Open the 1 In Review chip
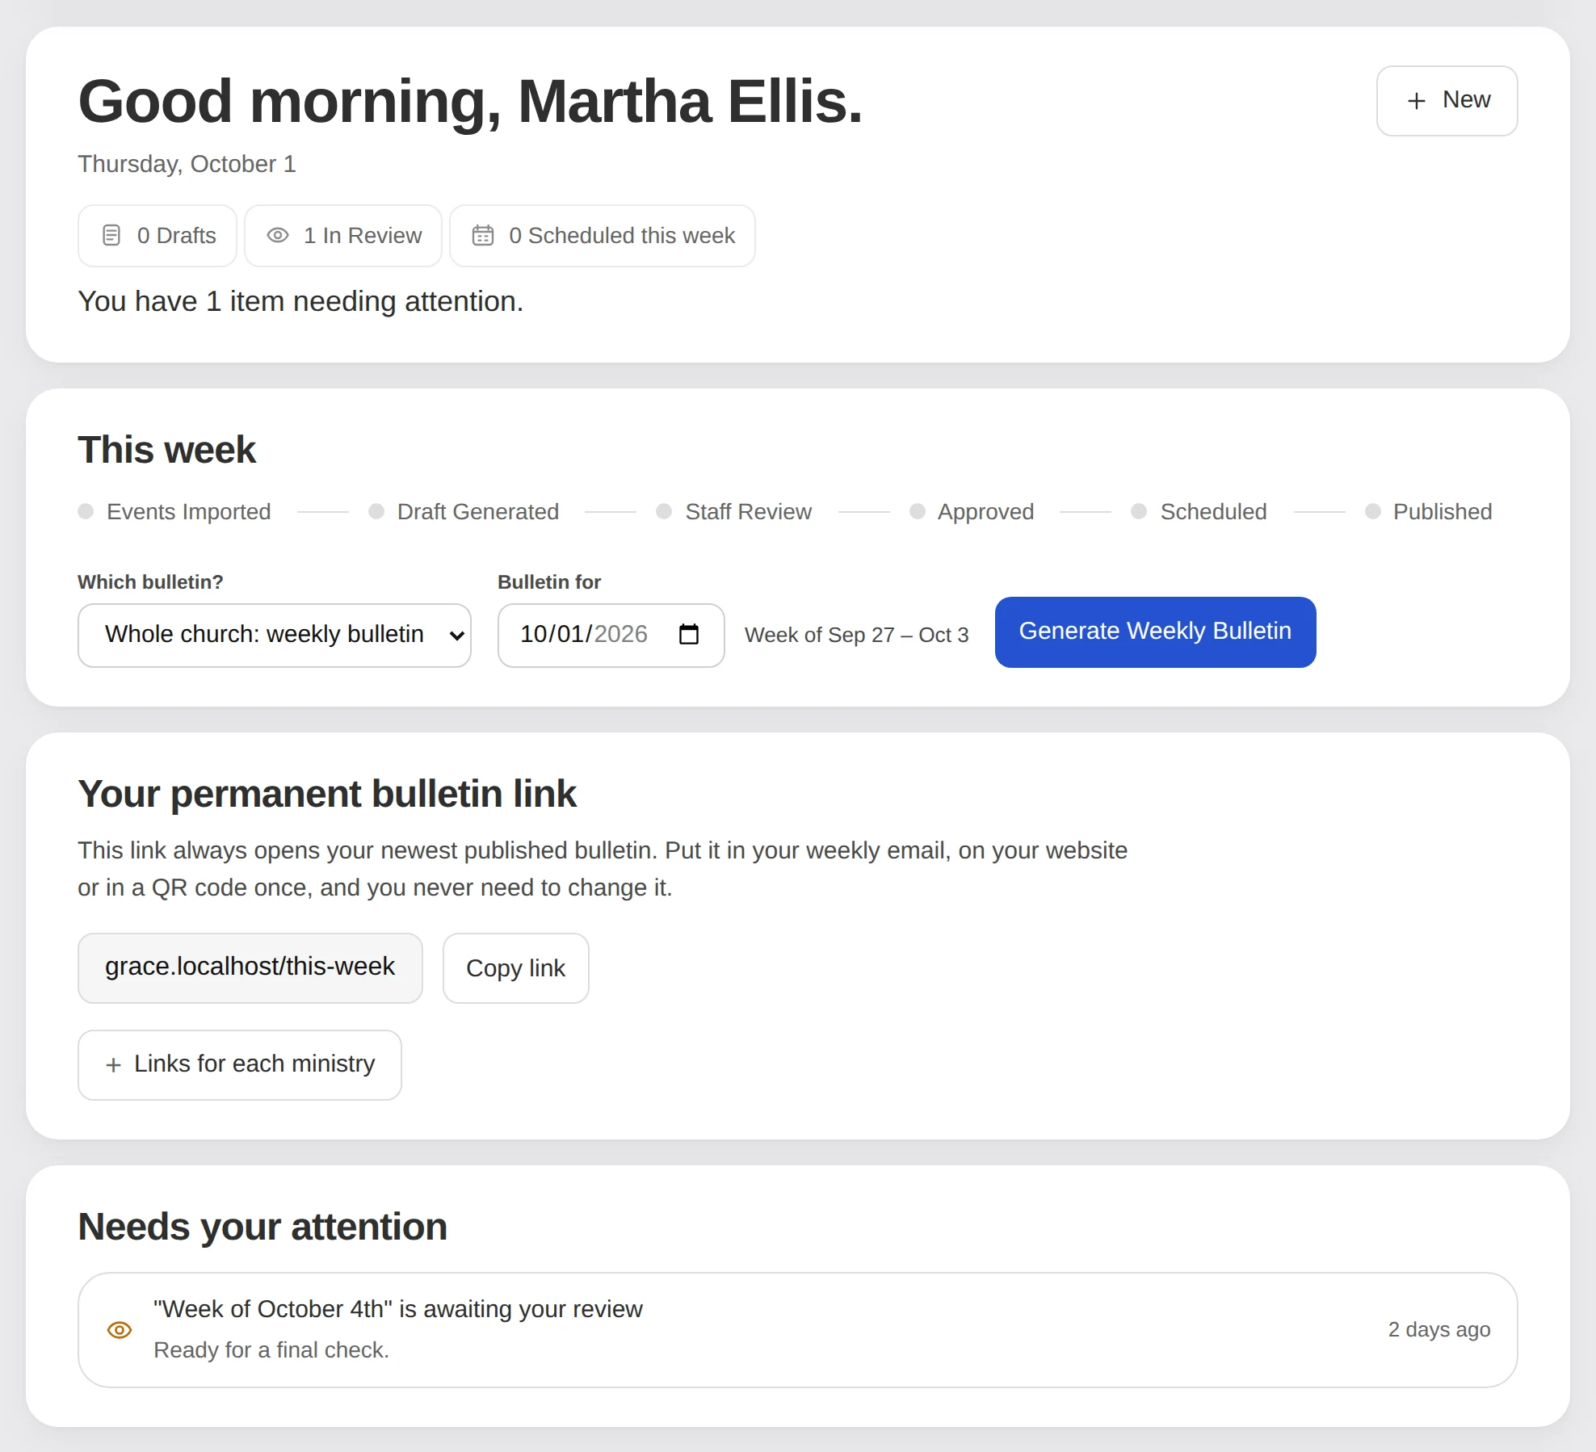Image resolution: width=1596 pixels, height=1452 pixels. (x=343, y=236)
